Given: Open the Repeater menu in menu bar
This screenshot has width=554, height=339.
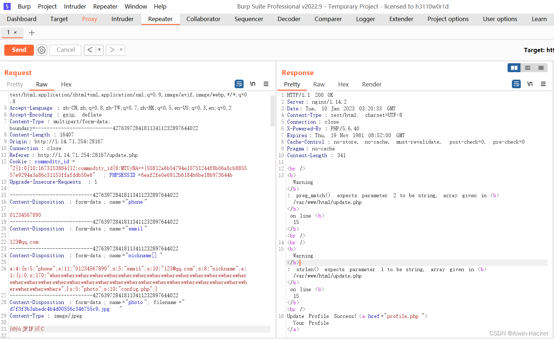Looking at the screenshot, I should coord(105,6).
